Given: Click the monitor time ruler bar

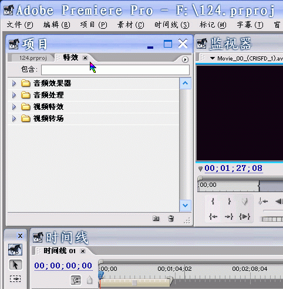Looking at the screenshot, I should click(x=240, y=186).
